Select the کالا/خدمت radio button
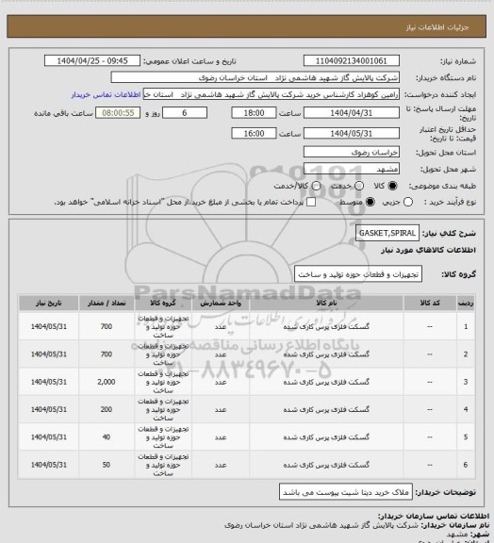494x543 pixels. pos(316,186)
